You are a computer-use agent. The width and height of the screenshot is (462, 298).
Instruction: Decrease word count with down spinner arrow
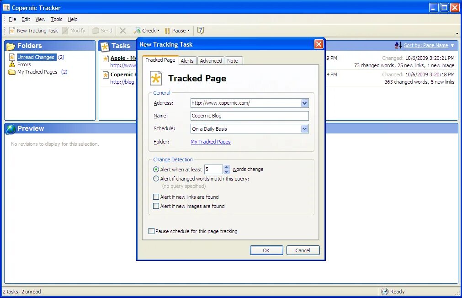click(x=227, y=171)
